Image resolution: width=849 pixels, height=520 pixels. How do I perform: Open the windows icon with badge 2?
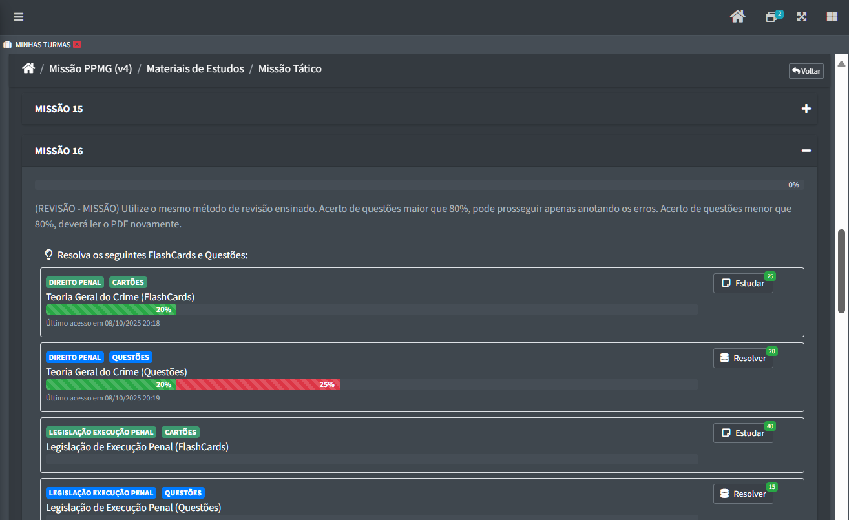click(771, 17)
